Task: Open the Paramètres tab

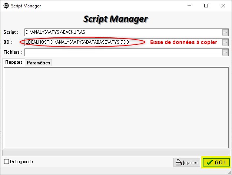Action: pyautogui.click(x=38, y=63)
